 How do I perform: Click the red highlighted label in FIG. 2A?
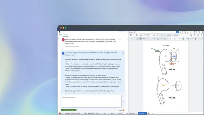coord(172,64)
